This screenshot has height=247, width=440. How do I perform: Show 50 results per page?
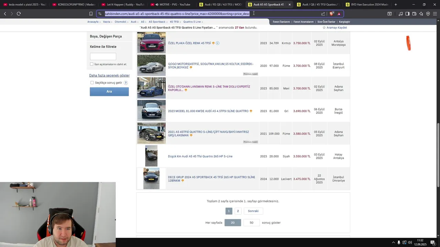point(251,223)
